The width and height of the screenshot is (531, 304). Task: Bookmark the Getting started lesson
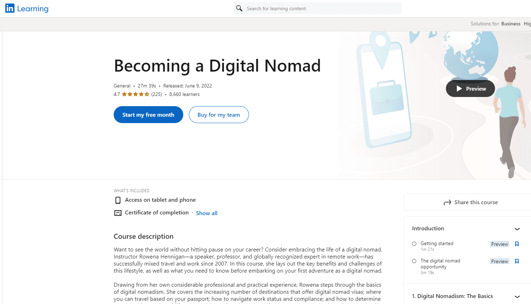pos(517,244)
